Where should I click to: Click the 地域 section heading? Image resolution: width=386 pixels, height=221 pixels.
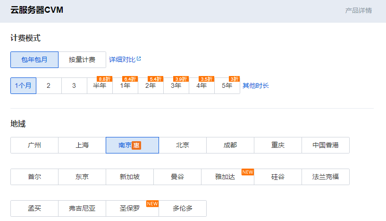18,124
